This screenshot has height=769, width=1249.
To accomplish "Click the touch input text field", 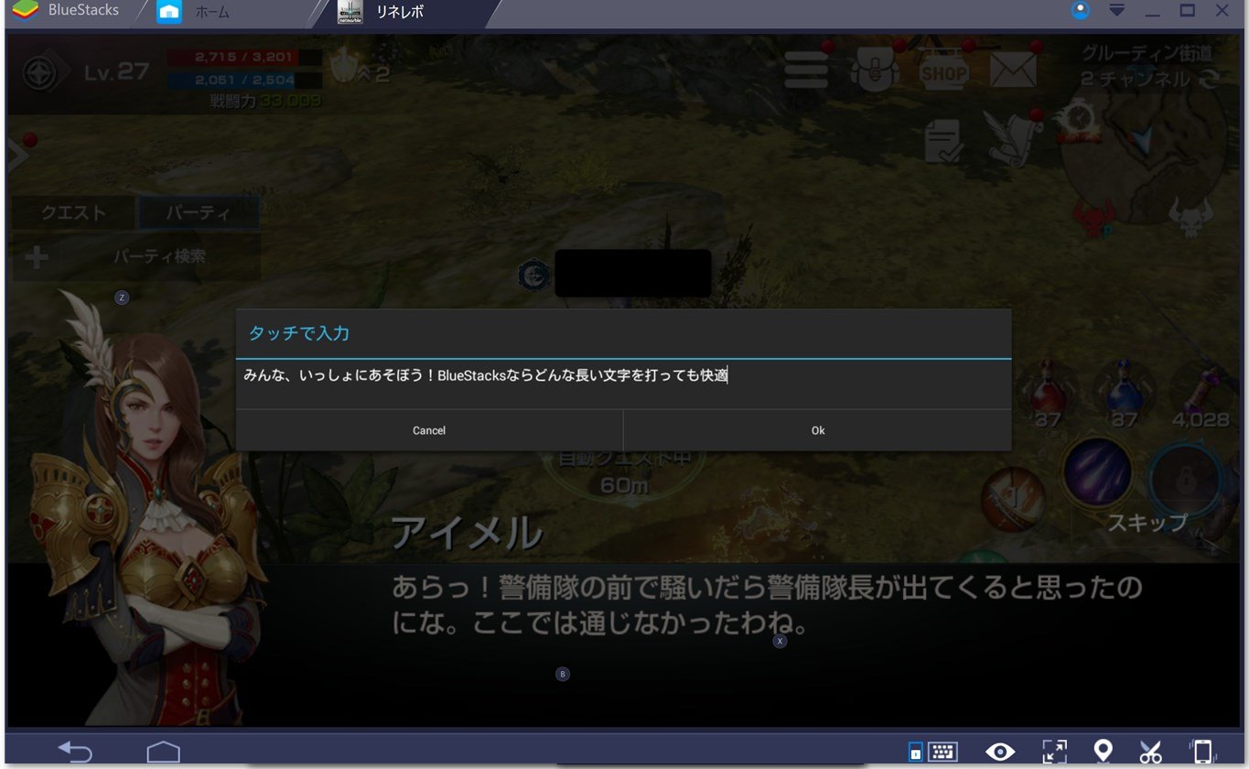I will (623, 375).
